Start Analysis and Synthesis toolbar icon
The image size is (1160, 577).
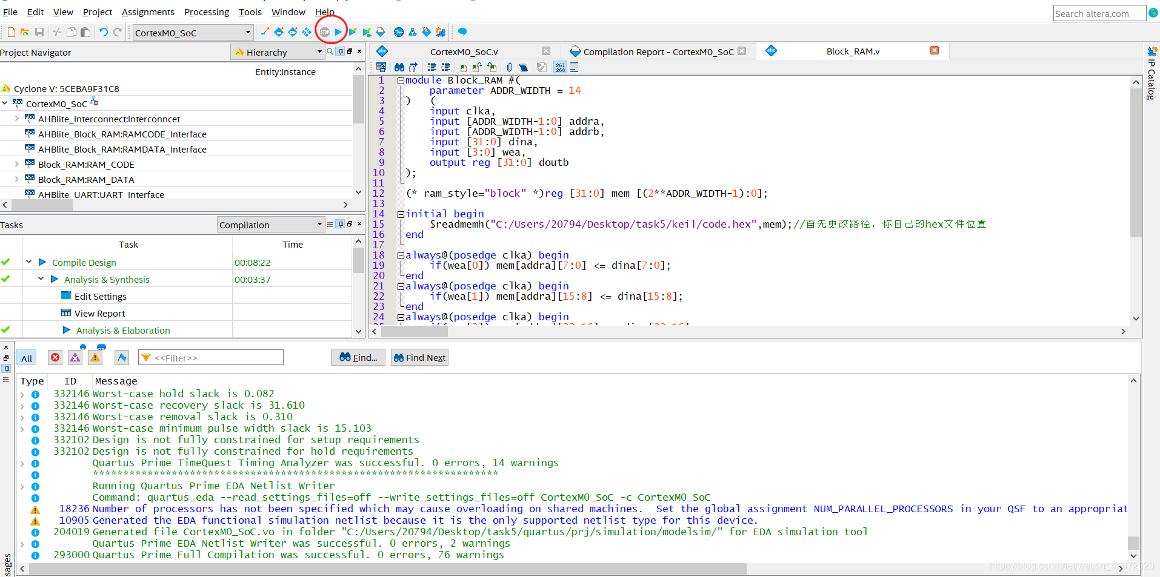coord(353,32)
